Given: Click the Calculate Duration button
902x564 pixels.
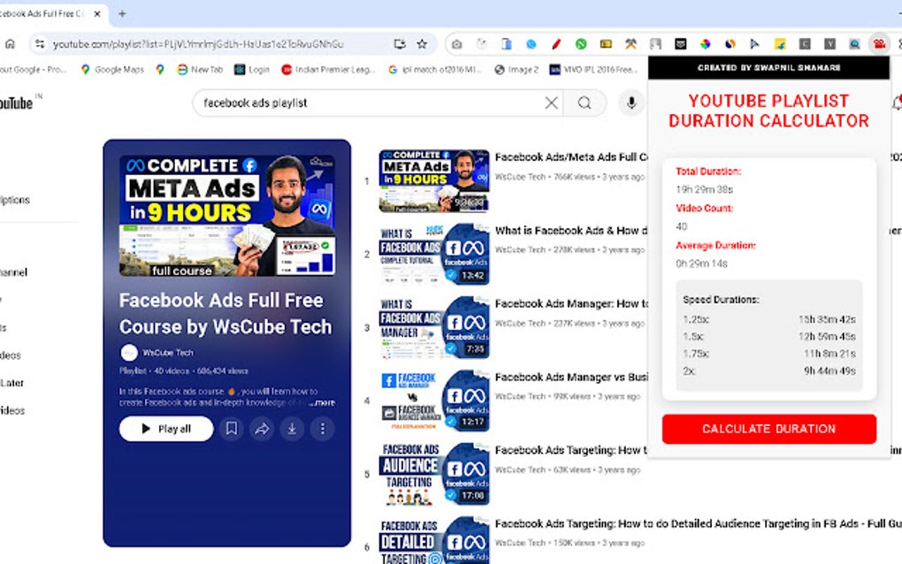Looking at the screenshot, I should click(x=768, y=429).
